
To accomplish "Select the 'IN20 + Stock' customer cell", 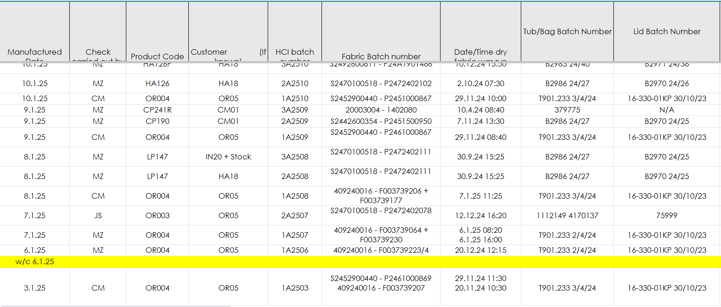I will click(228, 157).
